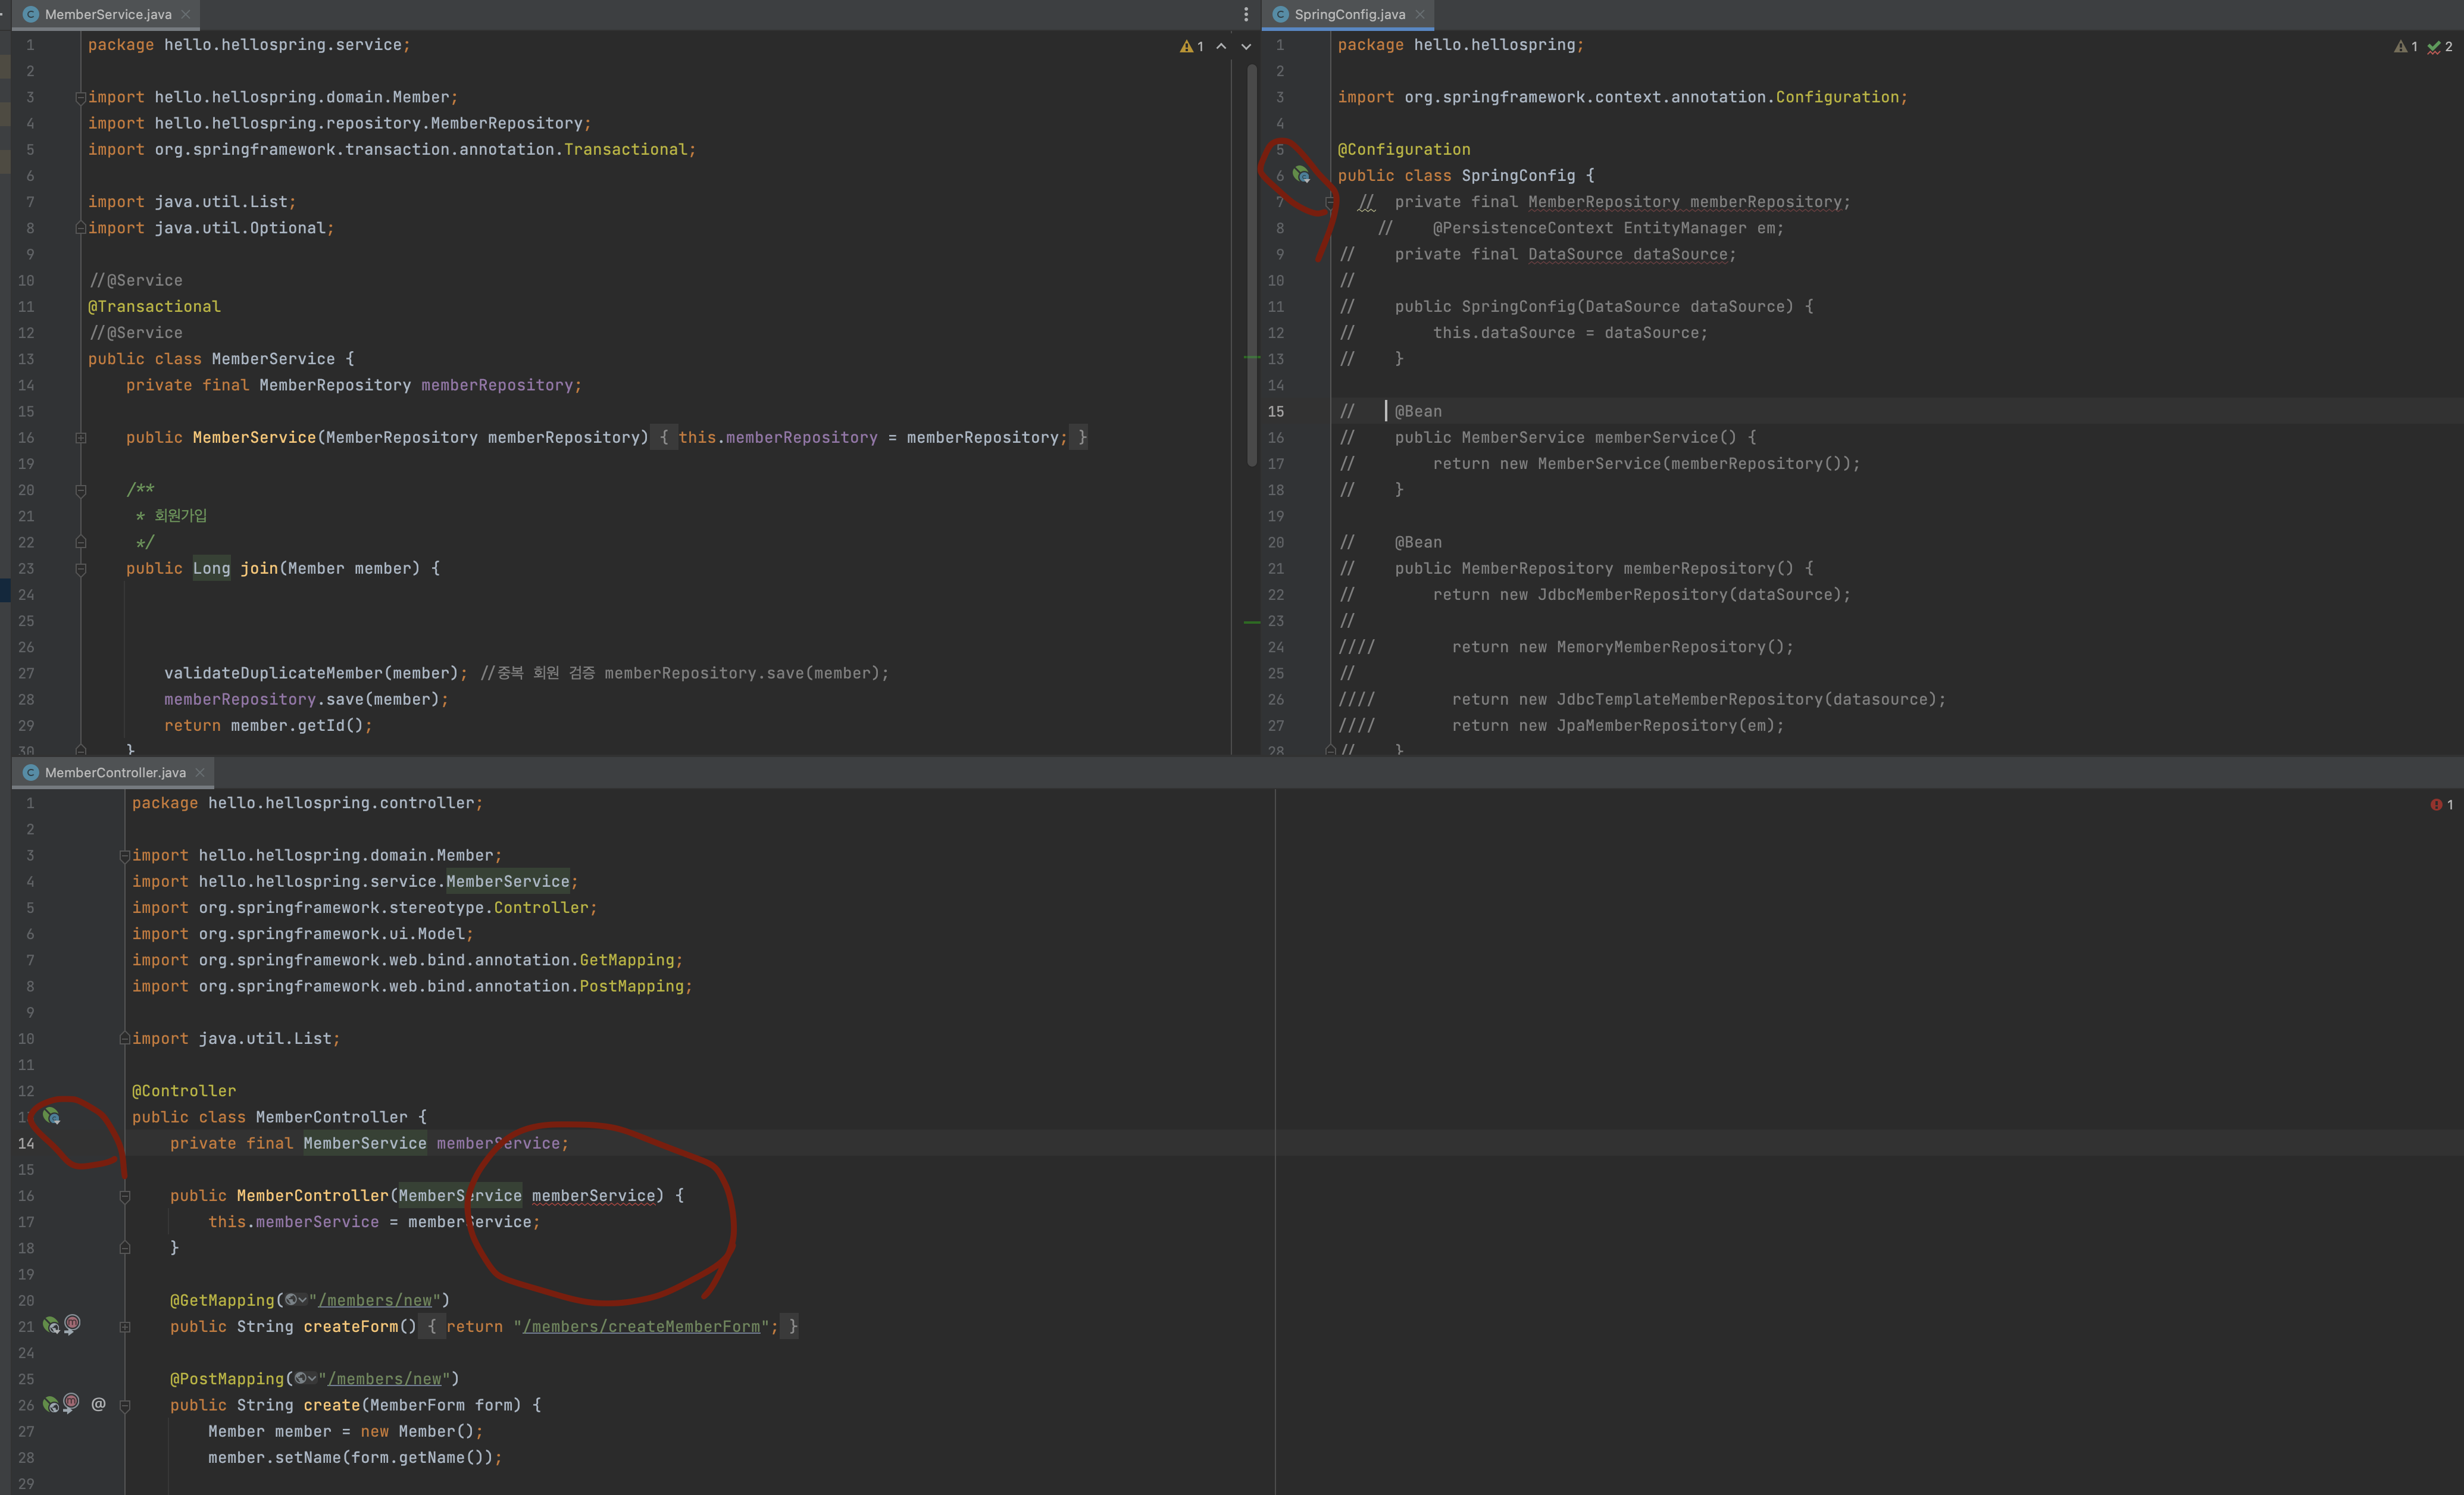Click the @ gutter marker on line 26
Viewport: 2464px width, 1495px height.
click(98, 1404)
